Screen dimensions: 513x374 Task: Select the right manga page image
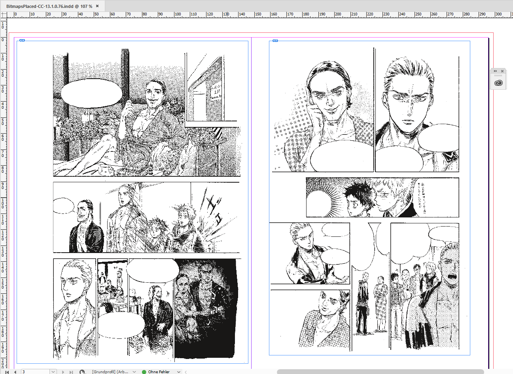pos(369,198)
